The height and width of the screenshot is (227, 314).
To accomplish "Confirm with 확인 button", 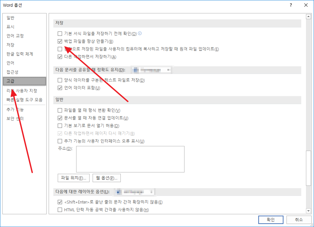I will (x=271, y=220).
